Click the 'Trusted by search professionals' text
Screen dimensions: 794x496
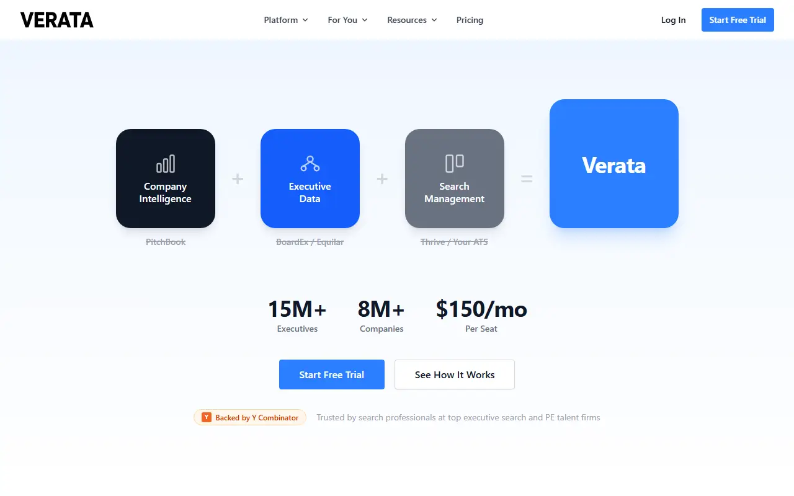(458, 418)
